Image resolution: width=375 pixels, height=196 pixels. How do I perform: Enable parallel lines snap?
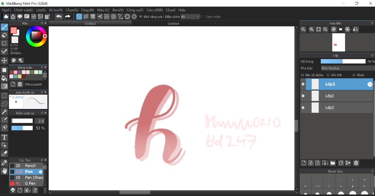(x=86, y=16)
